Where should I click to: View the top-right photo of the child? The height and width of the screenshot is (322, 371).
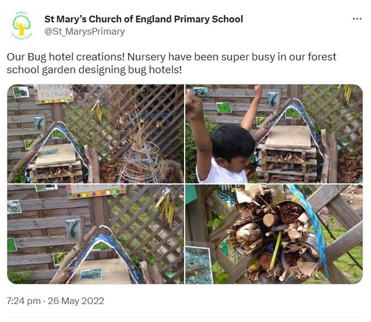(274, 134)
